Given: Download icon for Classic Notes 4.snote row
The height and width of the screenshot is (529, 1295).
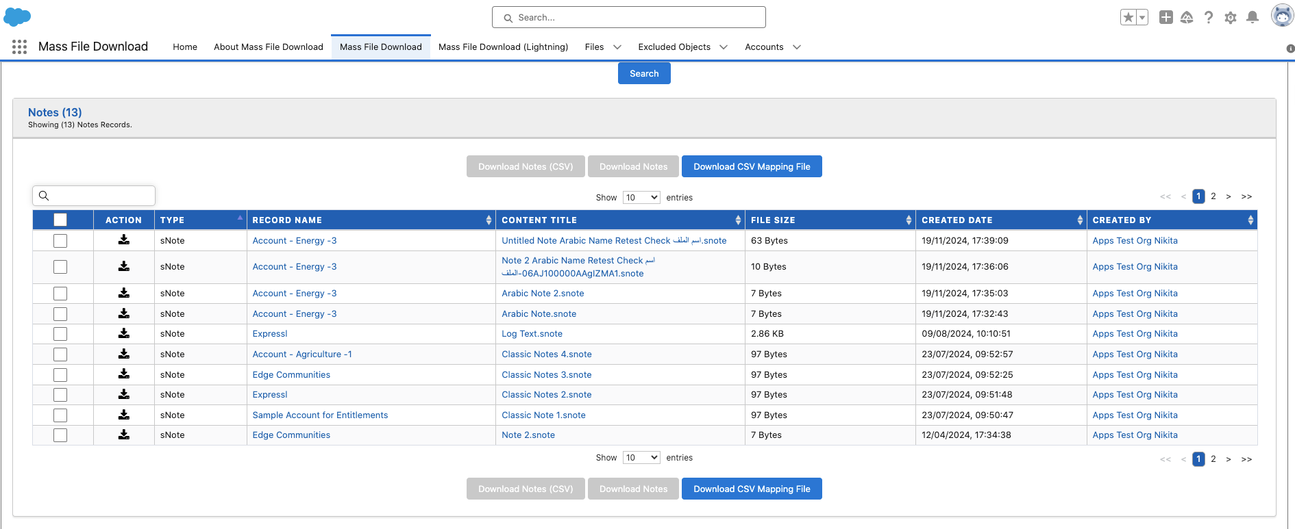Looking at the screenshot, I should pyautogui.click(x=124, y=354).
